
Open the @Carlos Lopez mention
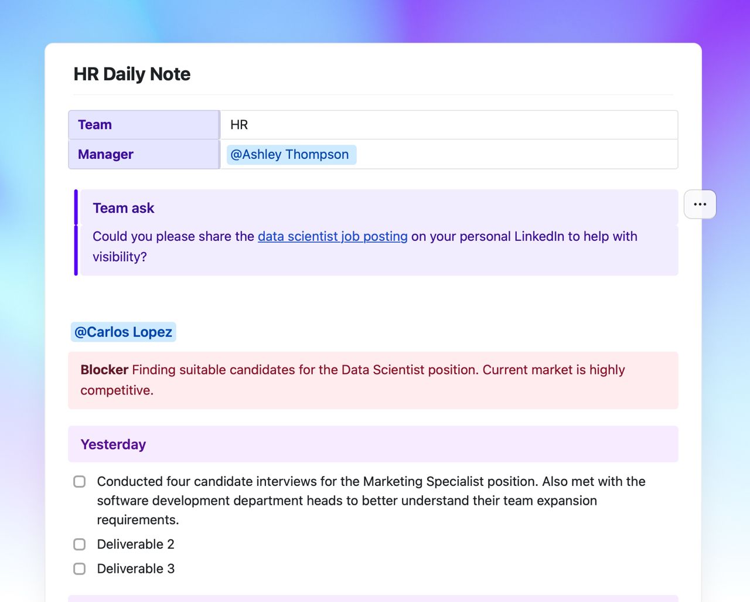point(123,332)
